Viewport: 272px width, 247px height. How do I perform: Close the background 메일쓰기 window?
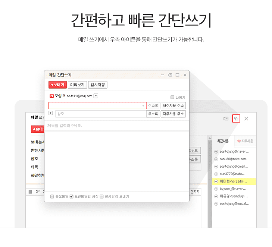coord(246,118)
